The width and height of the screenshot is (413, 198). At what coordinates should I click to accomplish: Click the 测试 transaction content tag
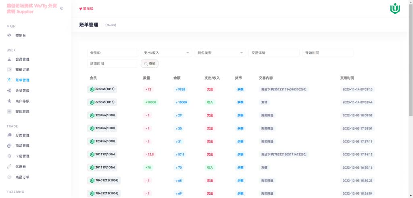(264, 102)
